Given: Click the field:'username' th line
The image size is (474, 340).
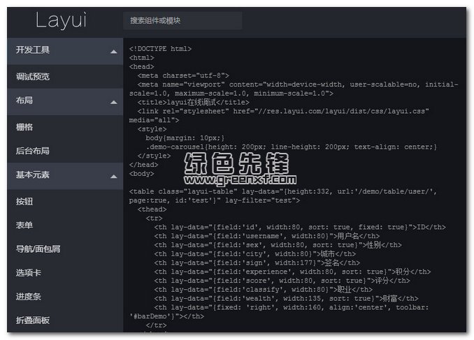Looking at the screenshot, I should (x=266, y=236).
